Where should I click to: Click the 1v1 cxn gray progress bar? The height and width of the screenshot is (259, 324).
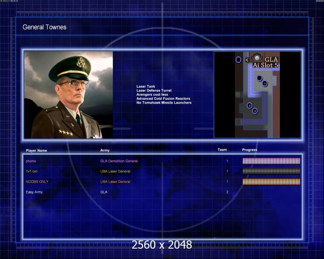[271, 171]
